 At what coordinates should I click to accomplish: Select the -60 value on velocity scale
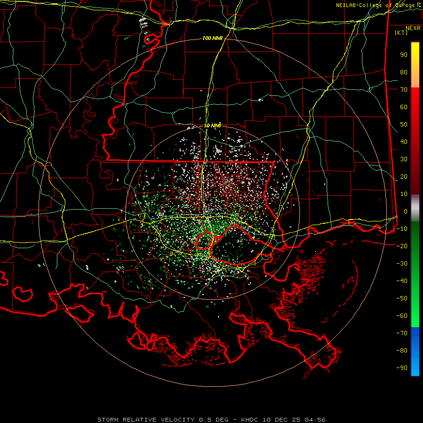[x=402, y=316]
